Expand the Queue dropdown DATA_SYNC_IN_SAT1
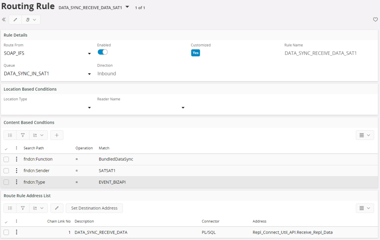This screenshot has width=380, height=240. pyautogui.click(x=89, y=74)
